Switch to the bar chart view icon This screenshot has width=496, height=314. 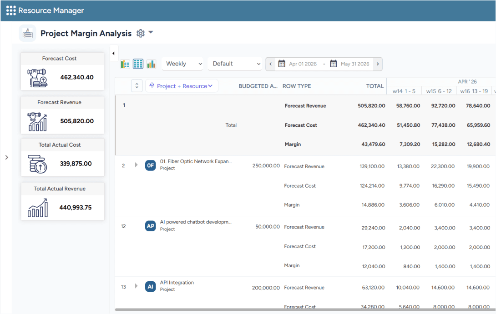[151, 64]
